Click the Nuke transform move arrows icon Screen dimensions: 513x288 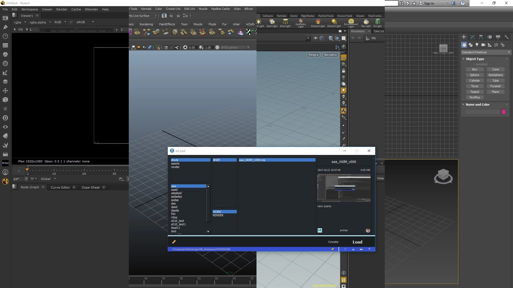coord(5,91)
